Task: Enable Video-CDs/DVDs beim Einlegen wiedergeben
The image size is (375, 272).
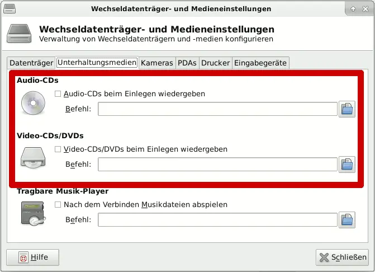Action: click(58, 149)
